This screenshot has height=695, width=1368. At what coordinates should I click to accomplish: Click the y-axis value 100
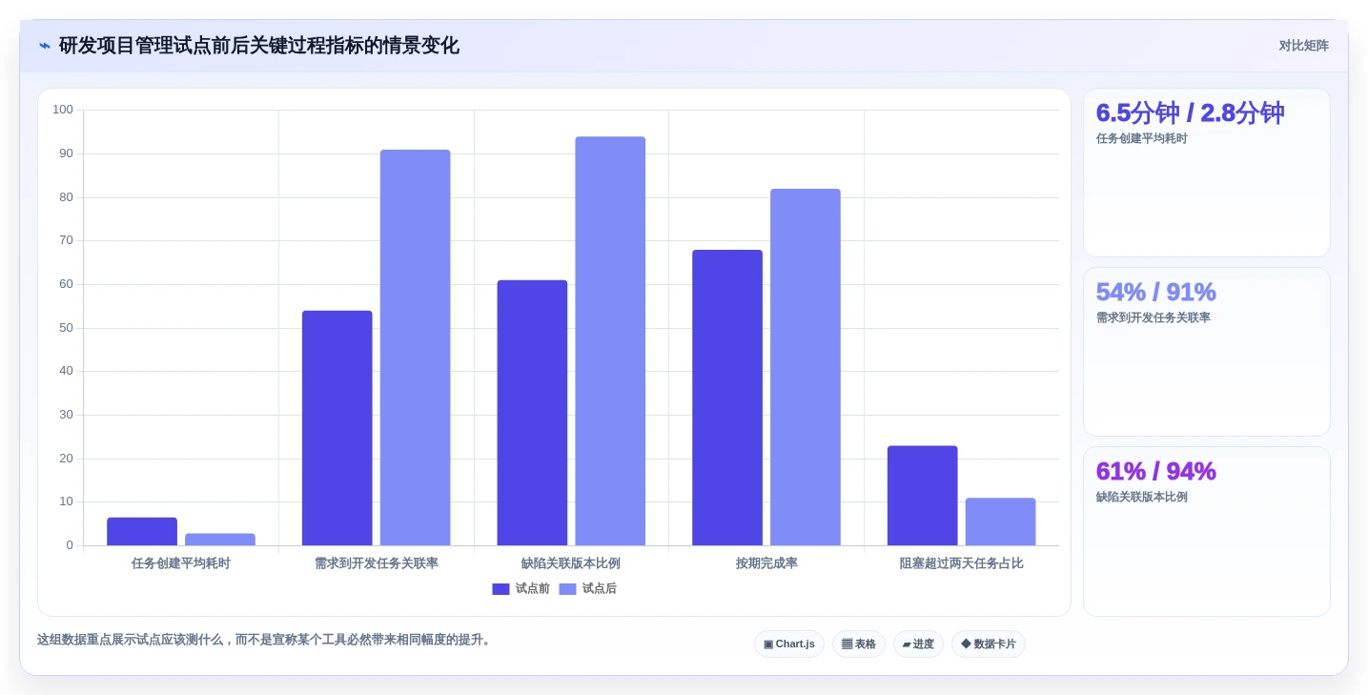click(x=63, y=110)
